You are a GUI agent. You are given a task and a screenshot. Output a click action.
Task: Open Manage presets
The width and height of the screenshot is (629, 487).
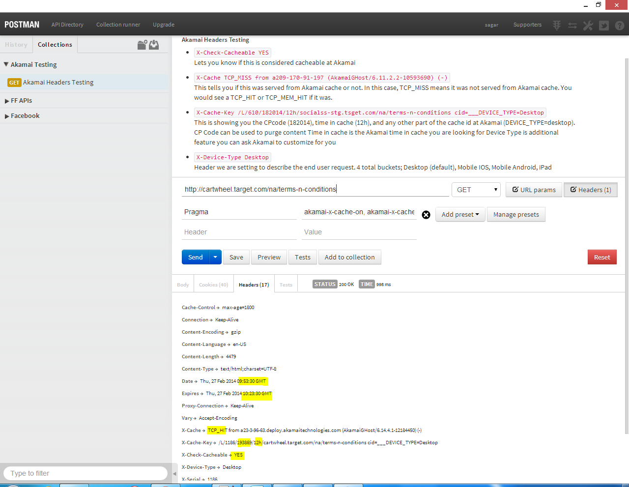(x=516, y=214)
